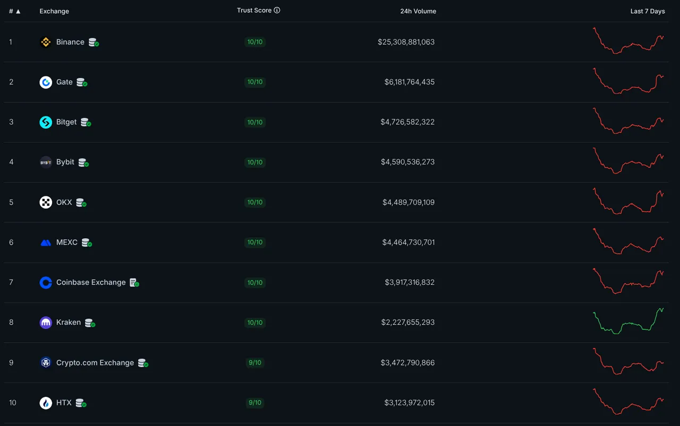Open the Coinbase Exchange link

tap(91, 282)
